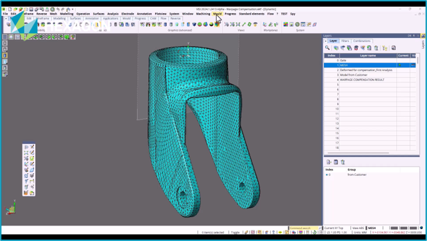The height and width of the screenshot is (241, 427).
Task: Click the red layer icon in Layers toolbar
Action: pyautogui.click(x=356, y=48)
